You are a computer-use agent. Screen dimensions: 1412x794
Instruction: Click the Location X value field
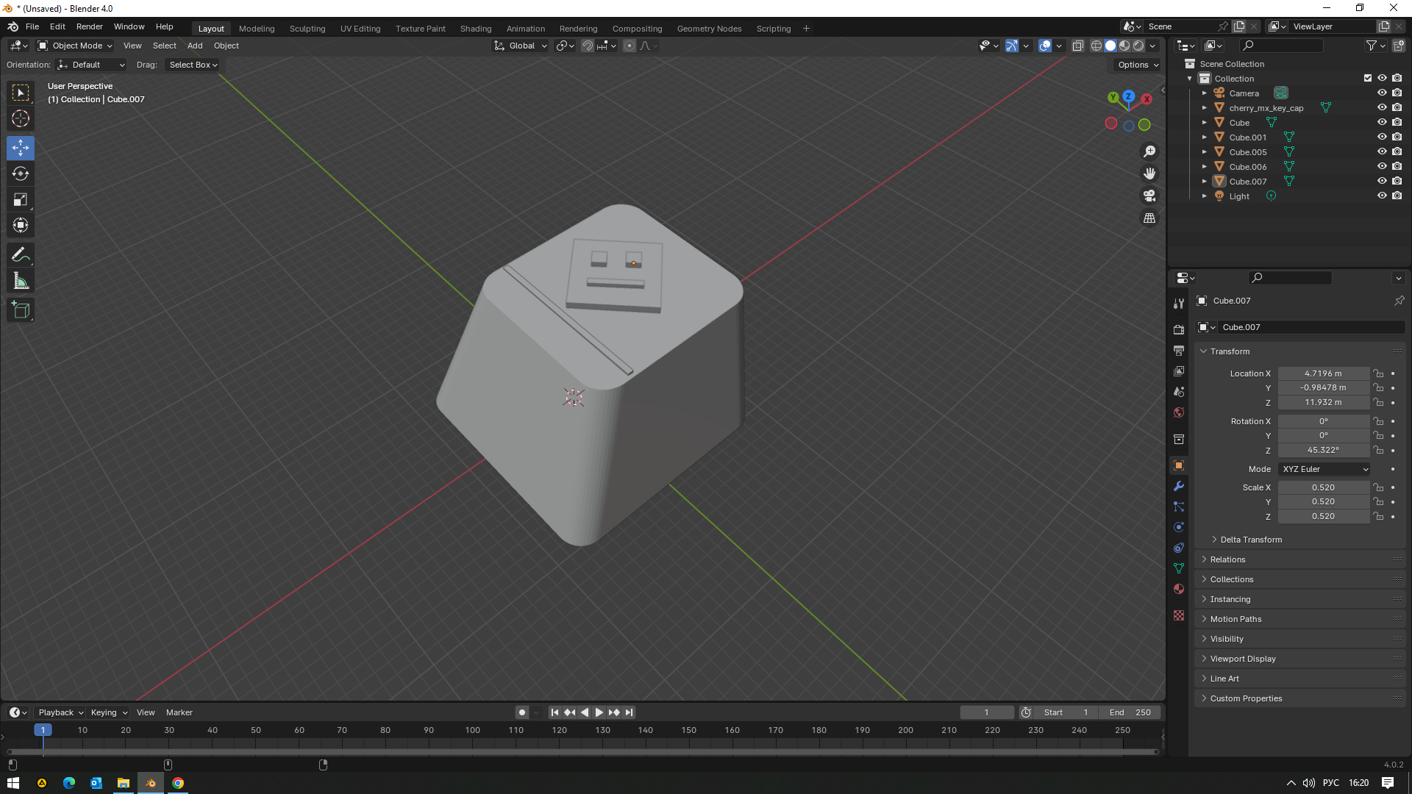(x=1323, y=373)
